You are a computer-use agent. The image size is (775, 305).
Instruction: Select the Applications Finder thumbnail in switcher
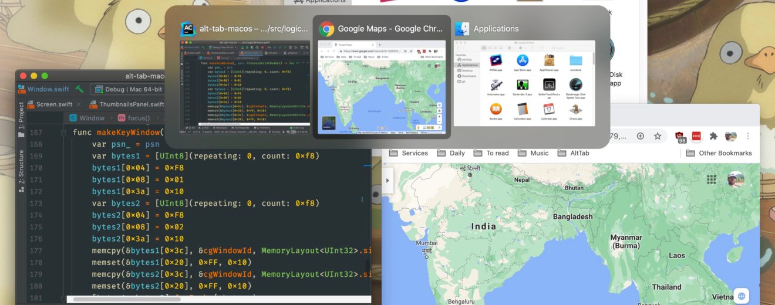[525, 82]
